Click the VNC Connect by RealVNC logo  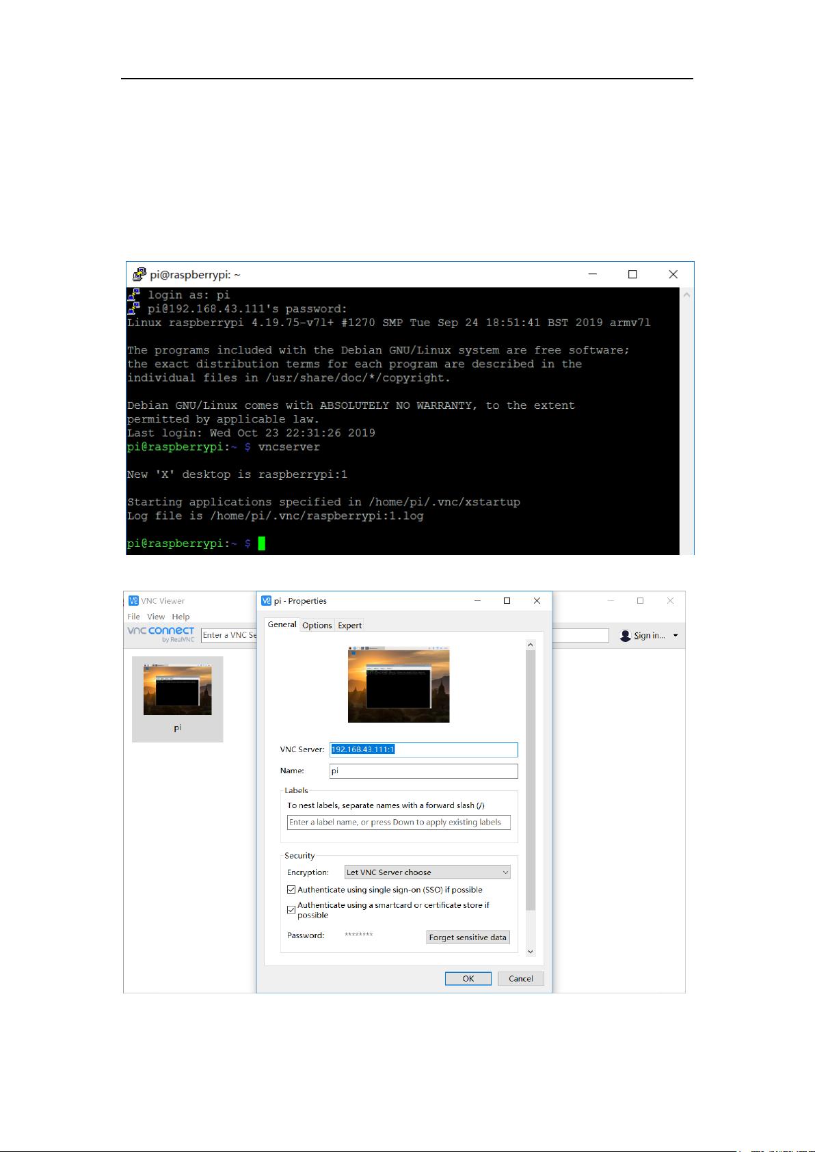coord(161,634)
